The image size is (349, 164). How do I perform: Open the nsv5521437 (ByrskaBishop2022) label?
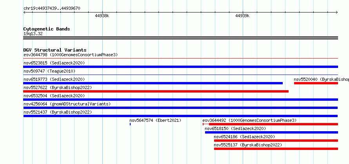[58, 112]
